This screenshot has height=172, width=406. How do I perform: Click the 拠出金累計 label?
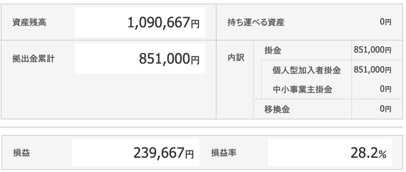coord(33,60)
